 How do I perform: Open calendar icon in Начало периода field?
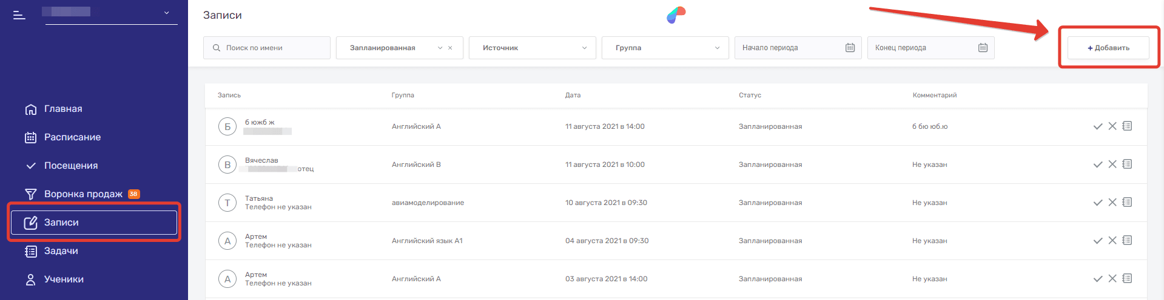[850, 48]
